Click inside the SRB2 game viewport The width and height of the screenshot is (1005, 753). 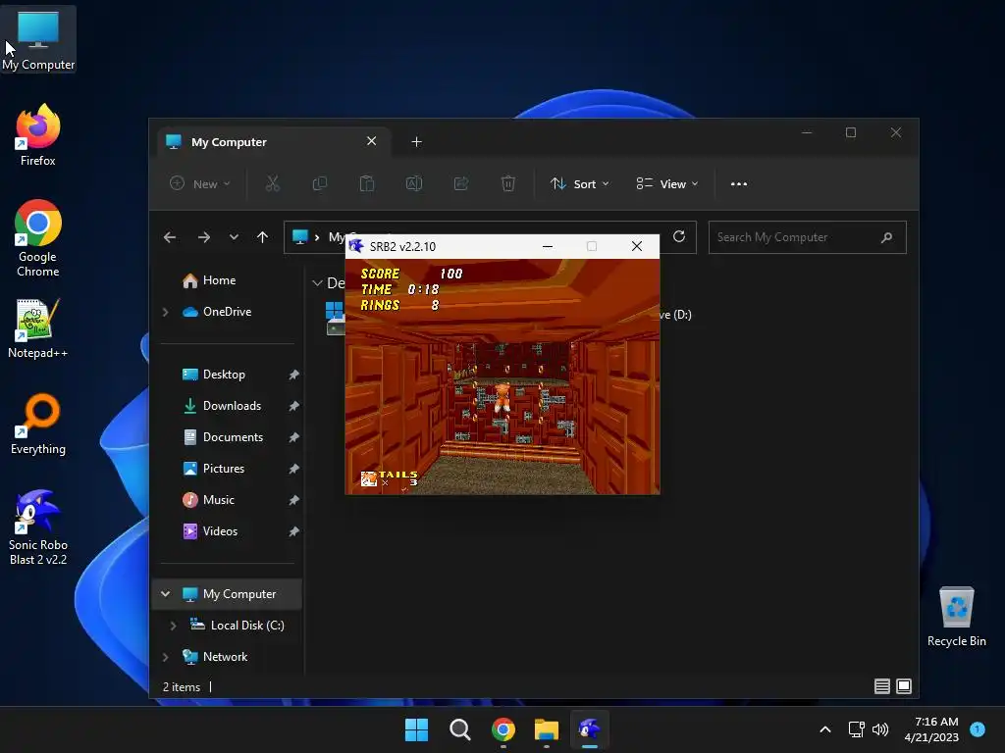point(502,376)
